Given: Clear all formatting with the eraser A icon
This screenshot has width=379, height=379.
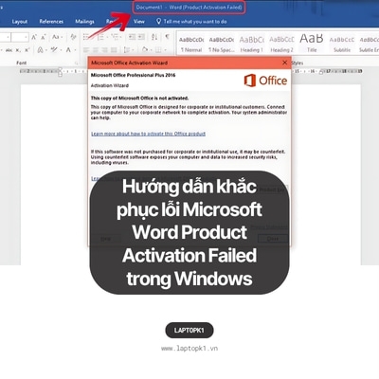Looking at the screenshot, I should tap(73, 37).
